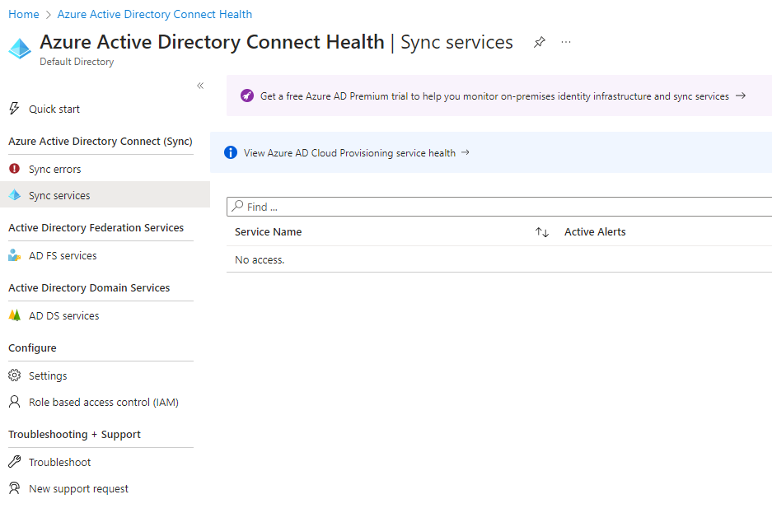Click the Quick start lightning icon
This screenshot has height=513, width=772.
14,109
